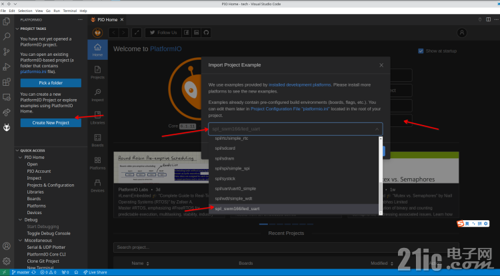500x276 pixels.
Task: Click the master branch in status bar
Action: point(21,272)
